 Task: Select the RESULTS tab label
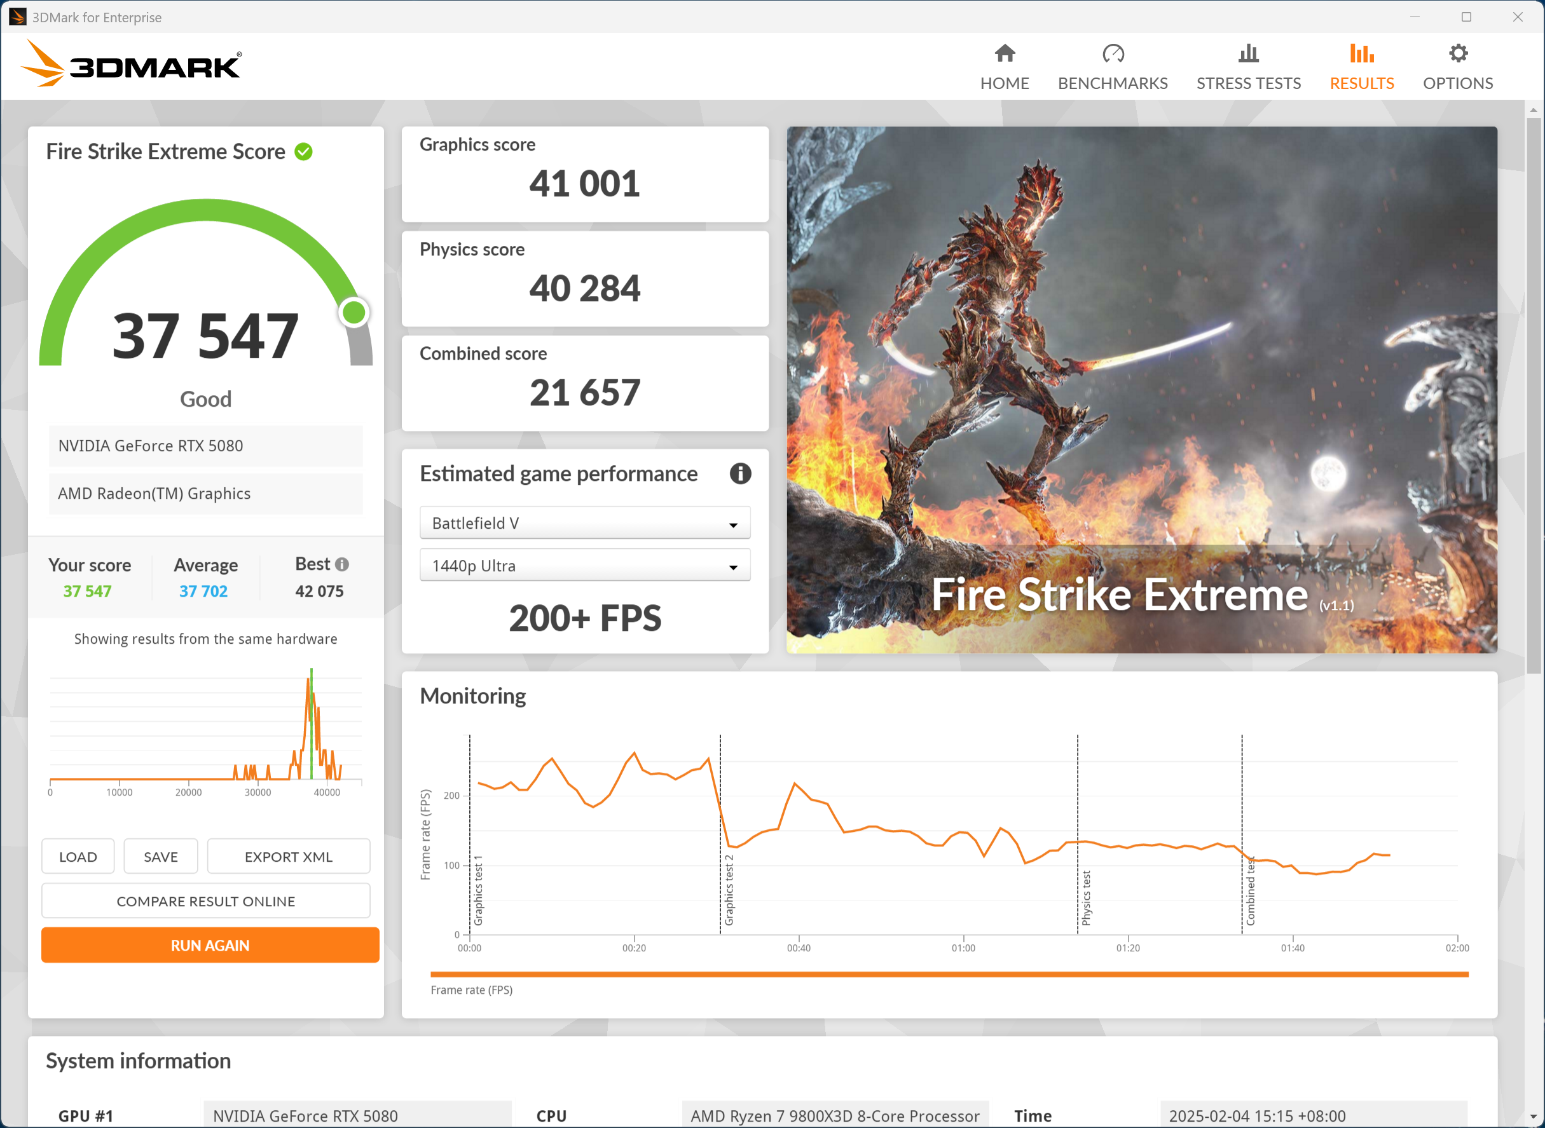pyautogui.click(x=1361, y=83)
